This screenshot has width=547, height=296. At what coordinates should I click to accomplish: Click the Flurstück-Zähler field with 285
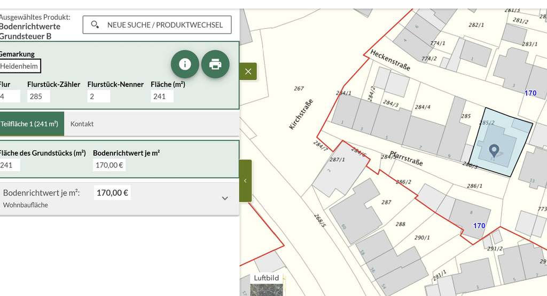click(38, 97)
